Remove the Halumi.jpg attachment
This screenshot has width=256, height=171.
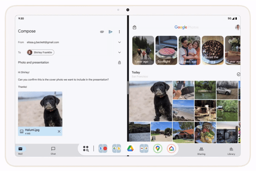pyautogui.click(x=59, y=131)
